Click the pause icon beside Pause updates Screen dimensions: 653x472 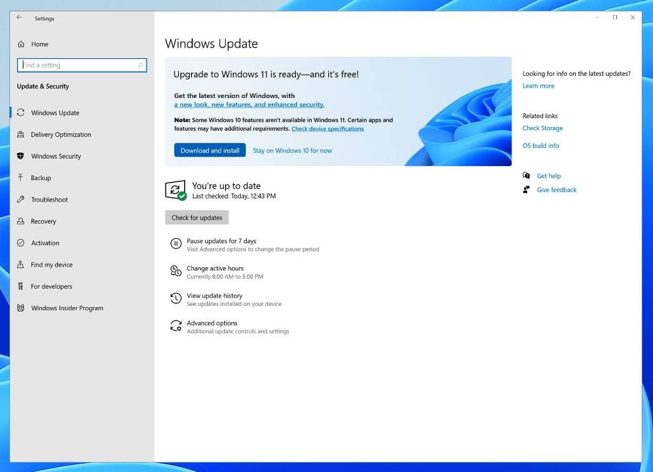176,244
